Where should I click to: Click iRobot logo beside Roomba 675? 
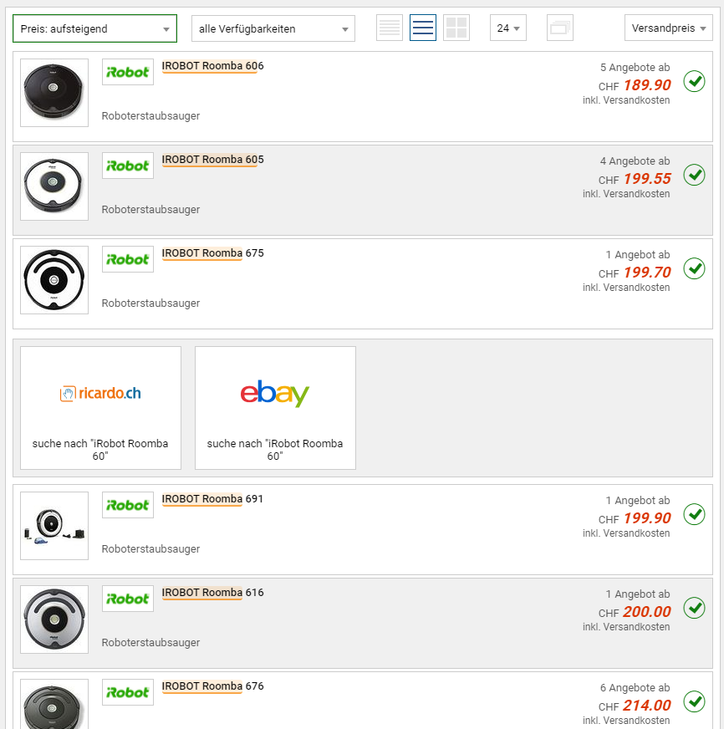coord(128,259)
